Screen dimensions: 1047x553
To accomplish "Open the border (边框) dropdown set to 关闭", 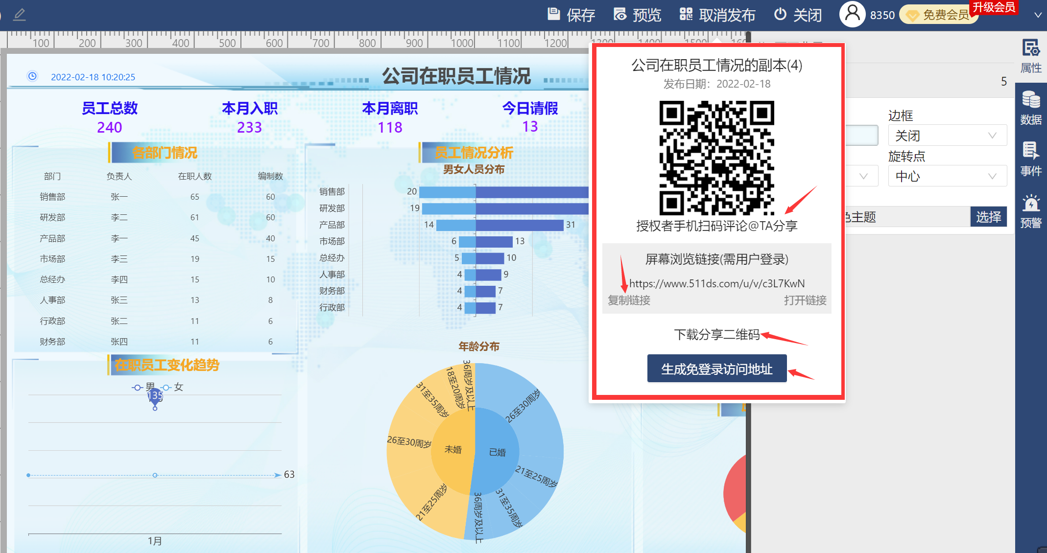I will [947, 136].
